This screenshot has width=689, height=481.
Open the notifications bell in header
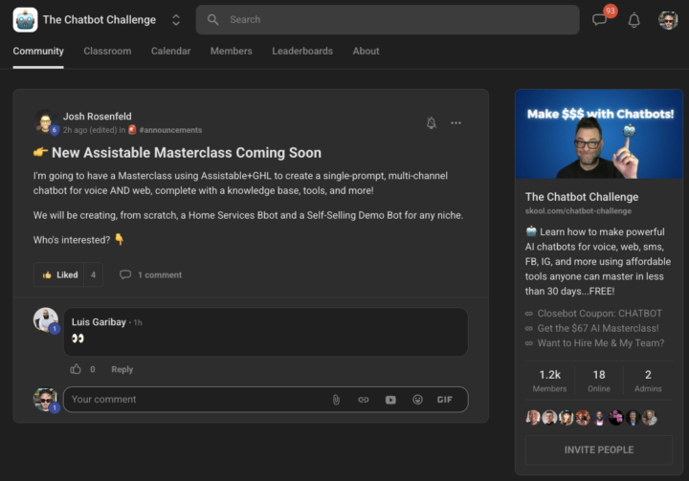pos(633,20)
